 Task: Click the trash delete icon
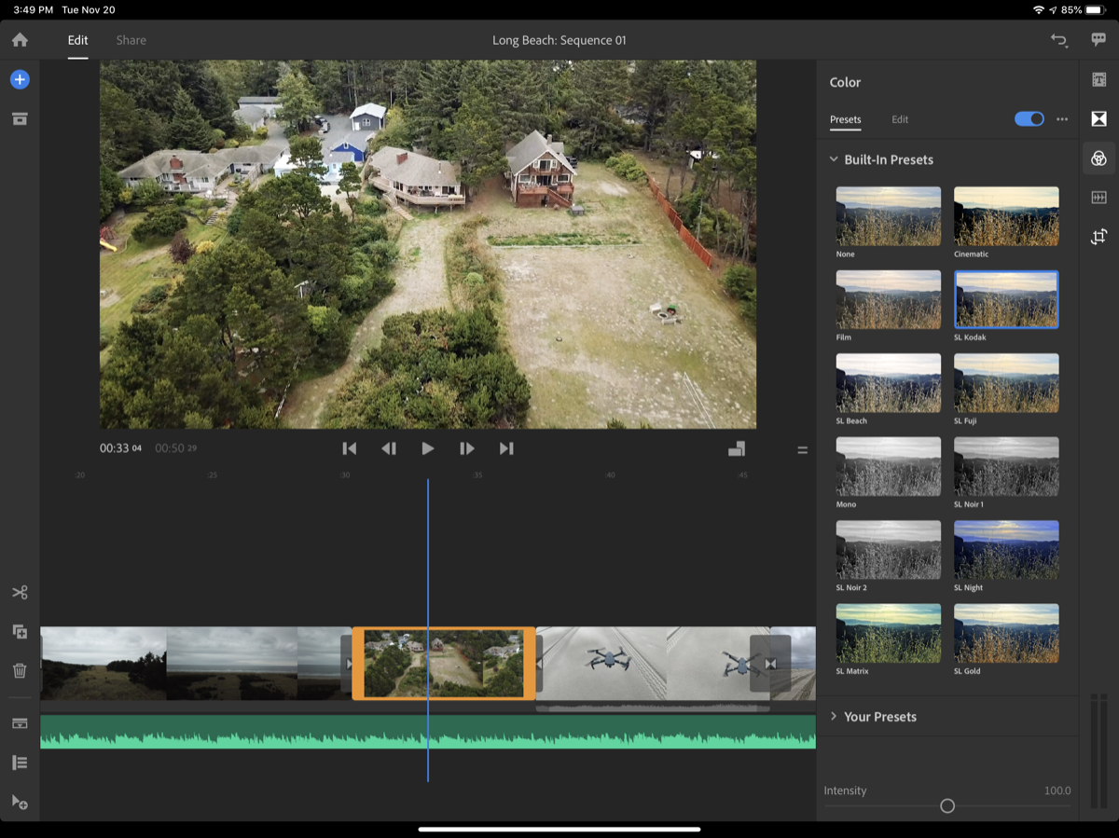pyautogui.click(x=20, y=670)
